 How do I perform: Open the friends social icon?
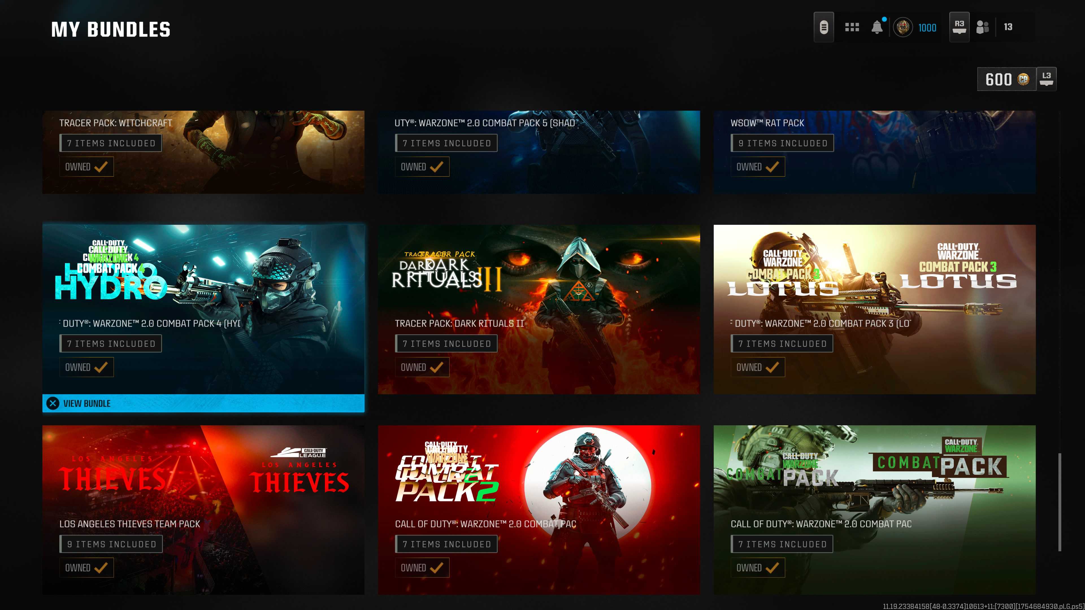[x=982, y=27]
